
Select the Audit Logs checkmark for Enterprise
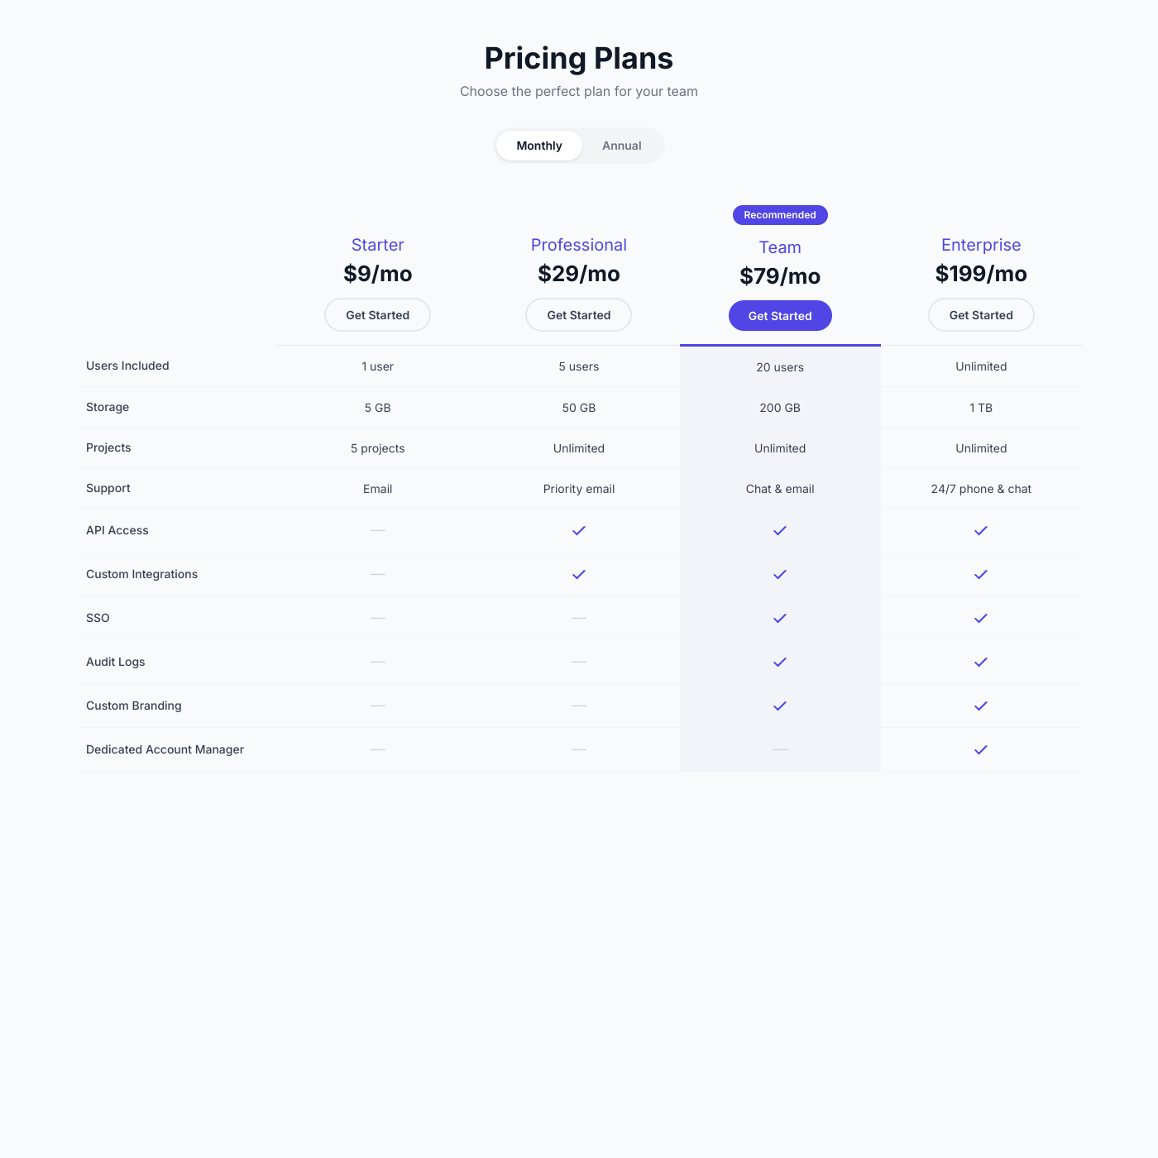coord(980,662)
